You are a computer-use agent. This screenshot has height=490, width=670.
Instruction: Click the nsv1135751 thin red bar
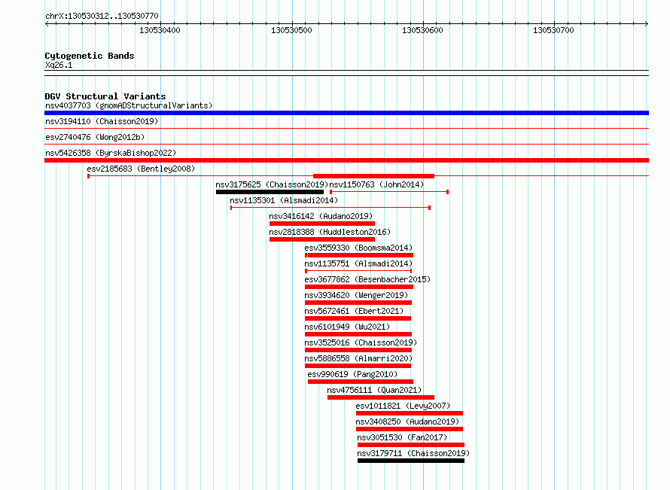click(358, 271)
